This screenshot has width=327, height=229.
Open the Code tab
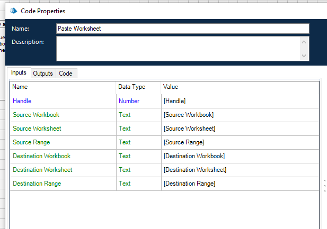click(x=66, y=74)
